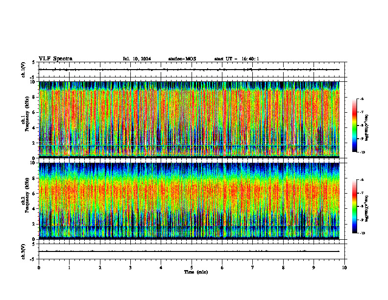Click the "-5" tick of ch.3(V) axis
Viewport: 388px width, 300px height.
[x=33, y=259]
